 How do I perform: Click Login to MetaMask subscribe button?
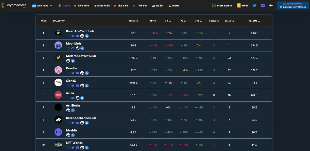[x=292, y=5]
